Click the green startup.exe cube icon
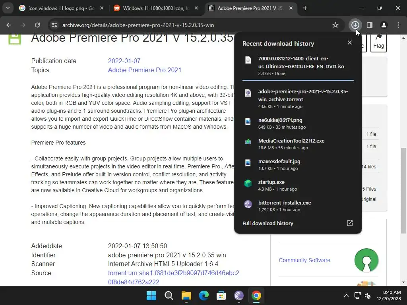This screenshot has width=407, height=305. (248, 183)
